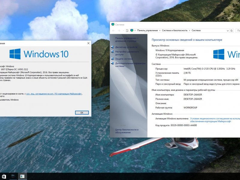This screenshot has width=240, height=180.
Task: Click shield icon beside 'Защита системы'
Action: click(112, 59)
